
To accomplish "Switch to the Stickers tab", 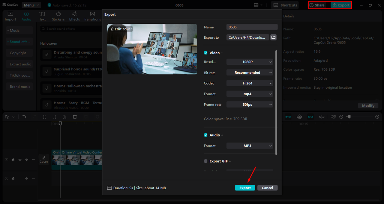I will [x=58, y=16].
